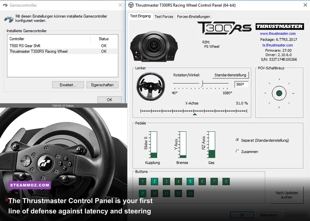Click the 560° rotation angle field
The height and width of the screenshot is (221, 310).
[x=241, y=84]
